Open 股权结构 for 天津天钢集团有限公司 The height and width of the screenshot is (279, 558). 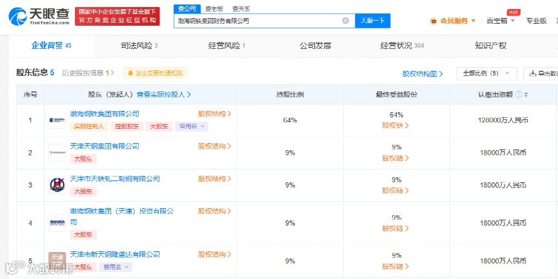point(214,146)
